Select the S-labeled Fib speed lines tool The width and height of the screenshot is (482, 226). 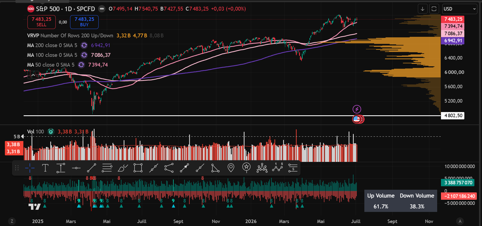293,168
